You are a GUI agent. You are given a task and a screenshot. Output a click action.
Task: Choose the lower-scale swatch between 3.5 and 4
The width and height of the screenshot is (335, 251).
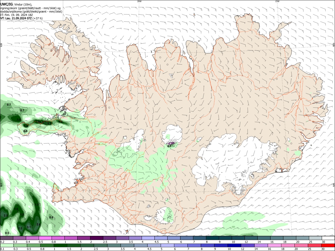[127, 245]
